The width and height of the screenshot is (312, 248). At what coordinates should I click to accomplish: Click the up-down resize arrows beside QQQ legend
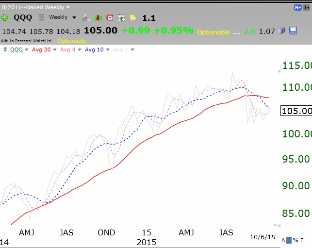click(5, 50)
